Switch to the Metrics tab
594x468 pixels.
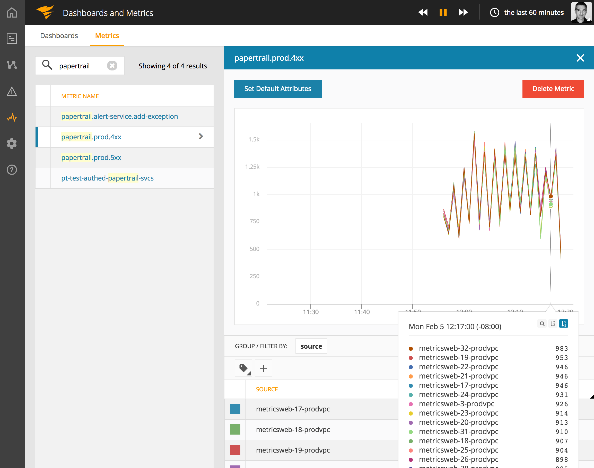(x=107, y=36)
